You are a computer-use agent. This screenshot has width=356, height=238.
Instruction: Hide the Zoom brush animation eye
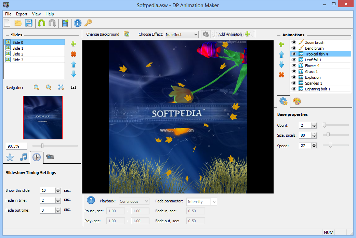click(294, 42)
